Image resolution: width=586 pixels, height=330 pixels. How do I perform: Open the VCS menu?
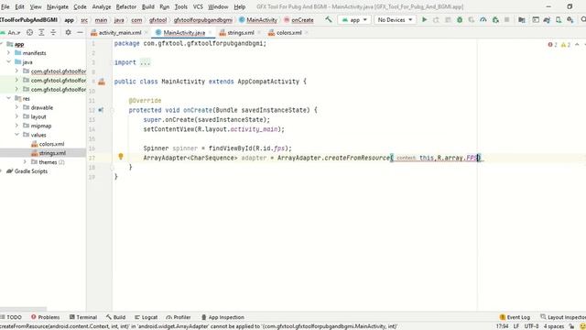198,6
